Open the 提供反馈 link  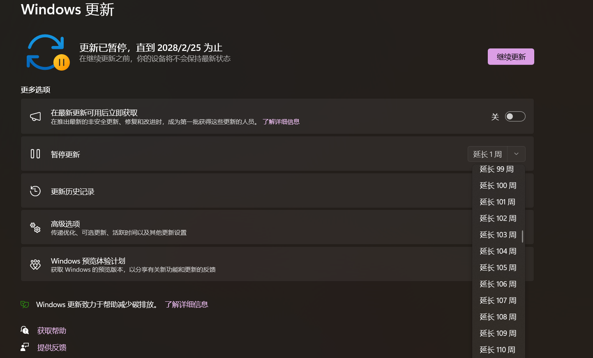pyautogui.click(x=52, y=347)
